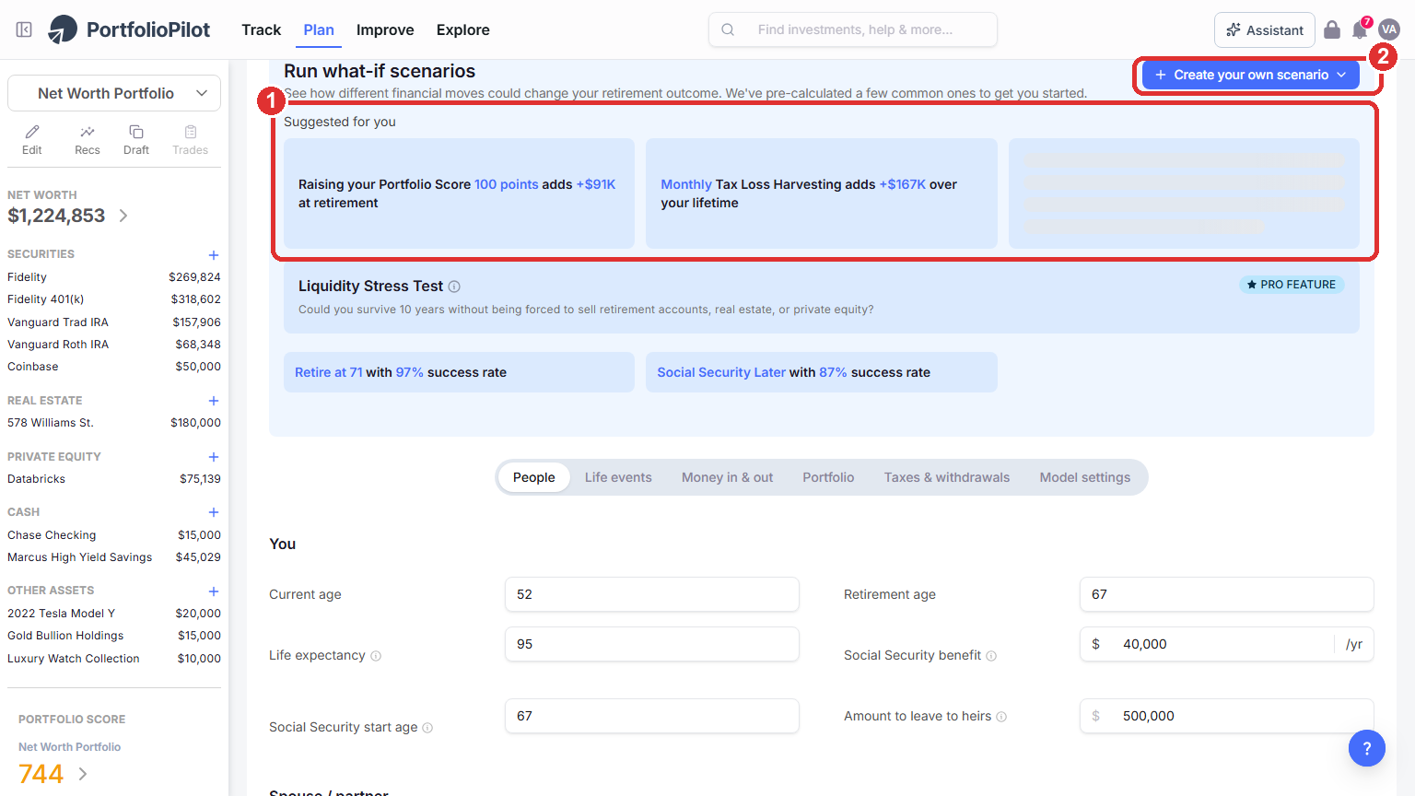
Task: Open the help question mark button
Action: coord(1367,748)
